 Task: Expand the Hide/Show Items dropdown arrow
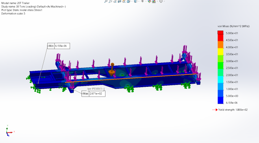[146, 1]
